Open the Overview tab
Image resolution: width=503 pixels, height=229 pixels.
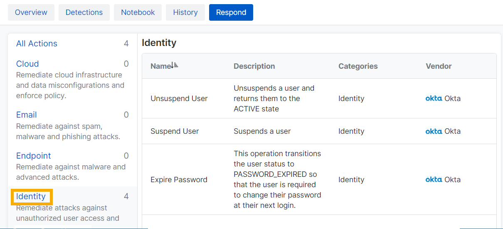tap(31, 12)
